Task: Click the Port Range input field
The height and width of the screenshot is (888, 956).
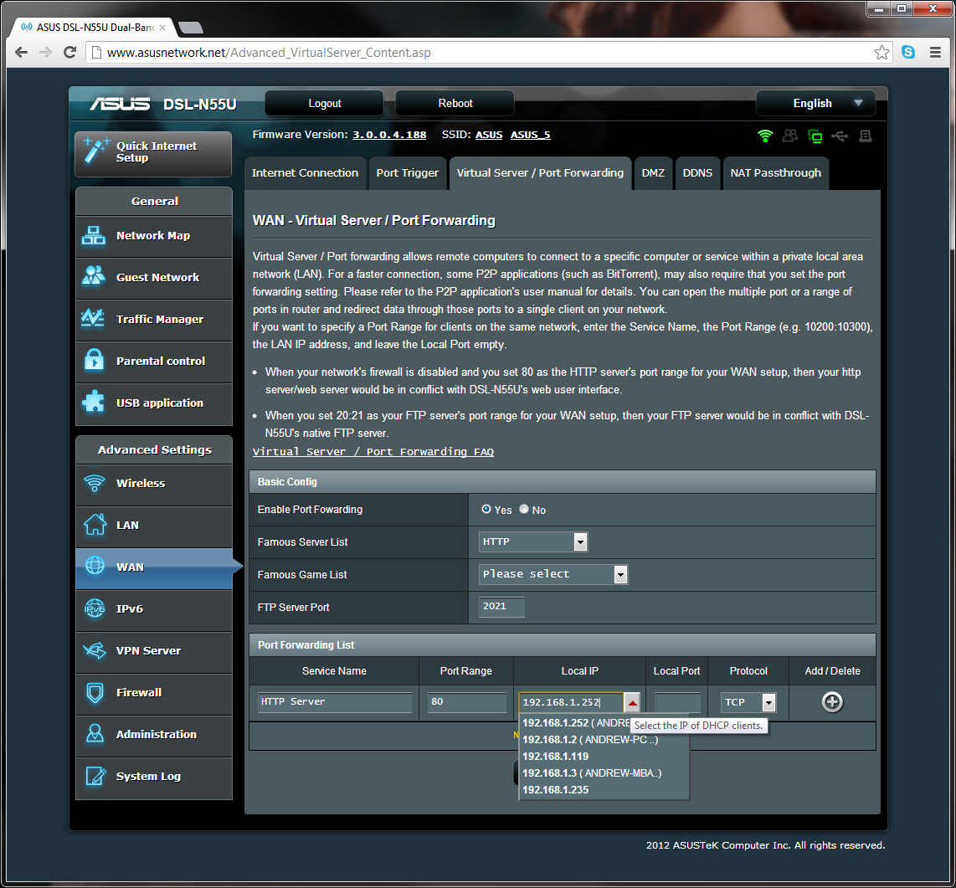Action: (x=466, y=702)
